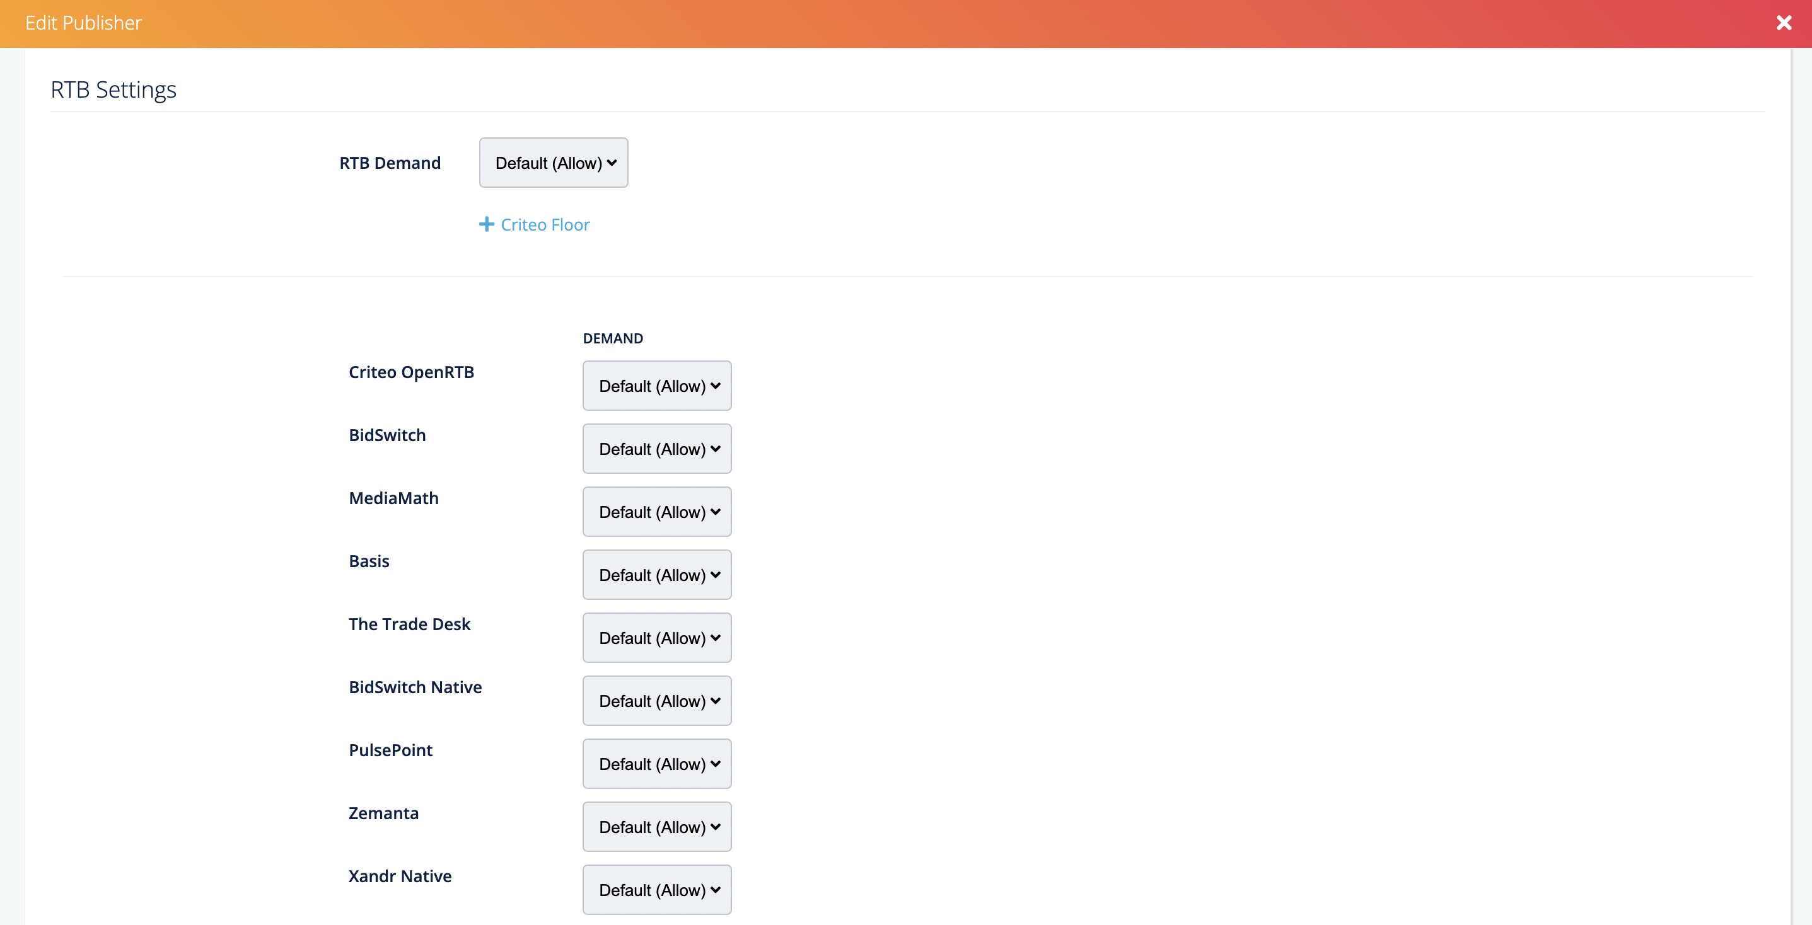Viewport: 1812px width, 925px height.
Task: Open the BidSwitch demand dropdown
Action: pyautogui.click(x=657, y=449)
